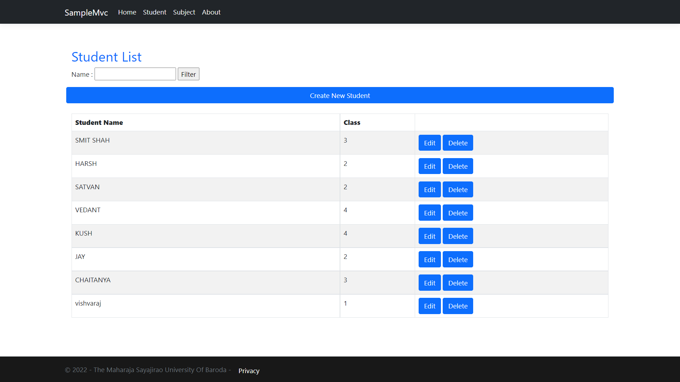
Task: Delete the JAY student row
Action: pos(458,259)
